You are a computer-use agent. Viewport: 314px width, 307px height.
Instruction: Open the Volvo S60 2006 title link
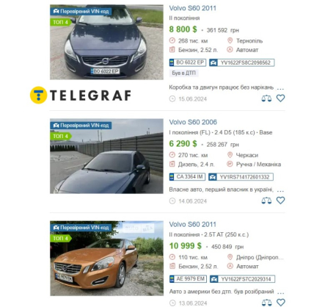click(x=193, y=122)
